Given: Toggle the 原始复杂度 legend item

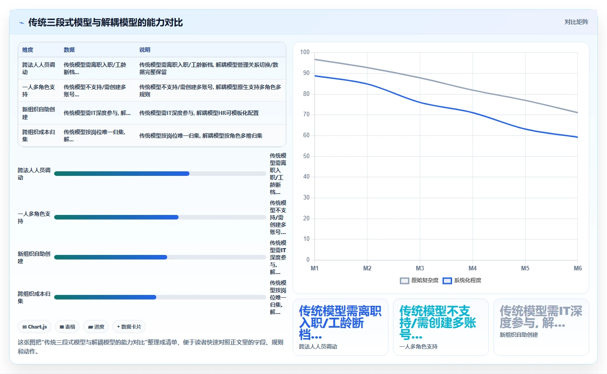Looking at the screenshot, I should point(419,280).
